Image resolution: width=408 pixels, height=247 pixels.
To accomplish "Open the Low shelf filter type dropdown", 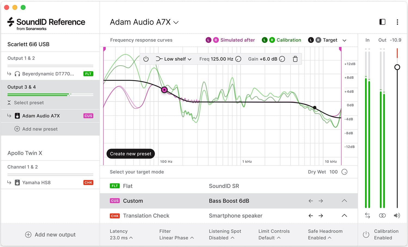I will 174,59.
